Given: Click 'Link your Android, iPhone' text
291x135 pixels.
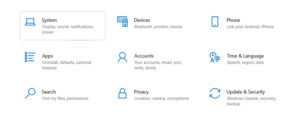Looking at the screenshot, I should click(250, 27).
